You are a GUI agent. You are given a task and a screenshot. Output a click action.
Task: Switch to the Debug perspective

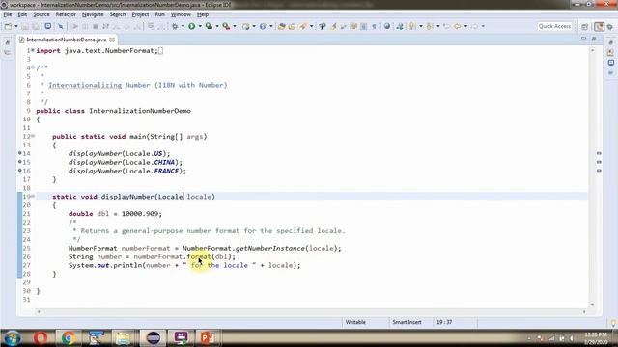click(610, 26)
